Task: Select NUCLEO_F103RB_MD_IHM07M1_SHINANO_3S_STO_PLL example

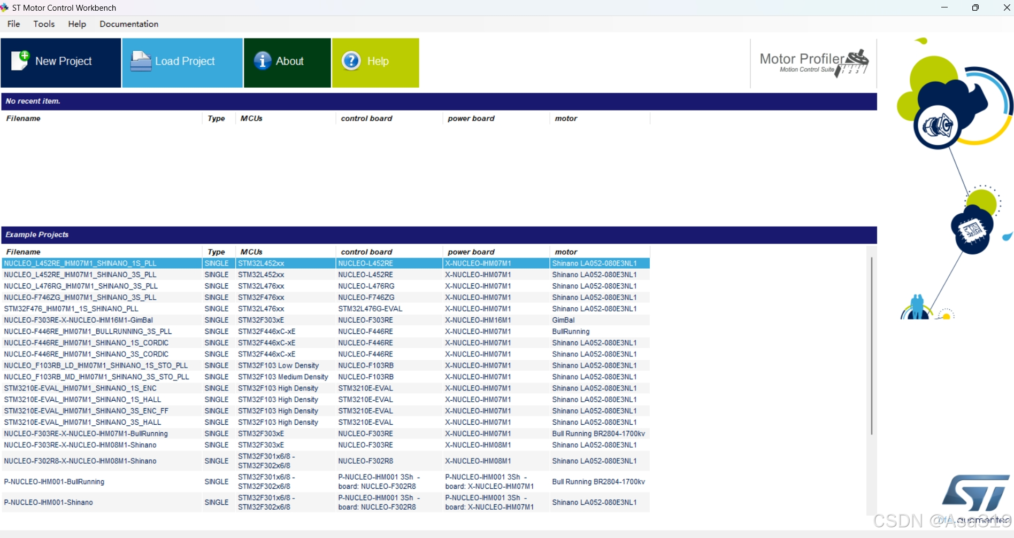Action: point(326,377)
